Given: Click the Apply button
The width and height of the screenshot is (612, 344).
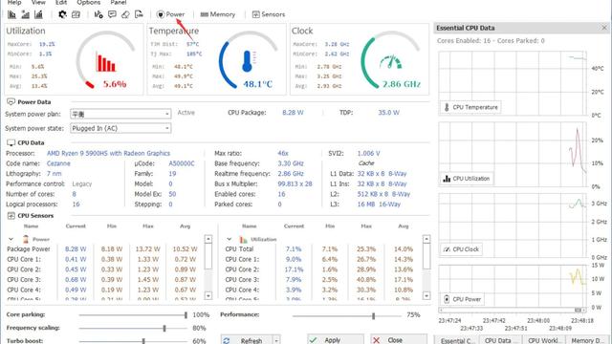Looking at the screenshot, I should (336, 340).
